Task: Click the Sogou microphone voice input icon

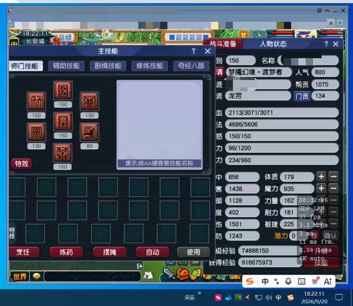Action: tap(288, 282)
